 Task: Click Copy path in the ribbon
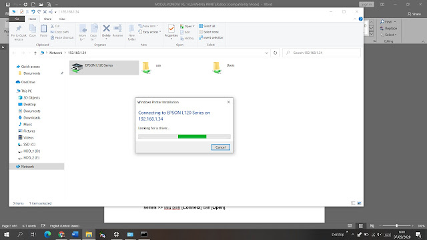pos(59,32)
